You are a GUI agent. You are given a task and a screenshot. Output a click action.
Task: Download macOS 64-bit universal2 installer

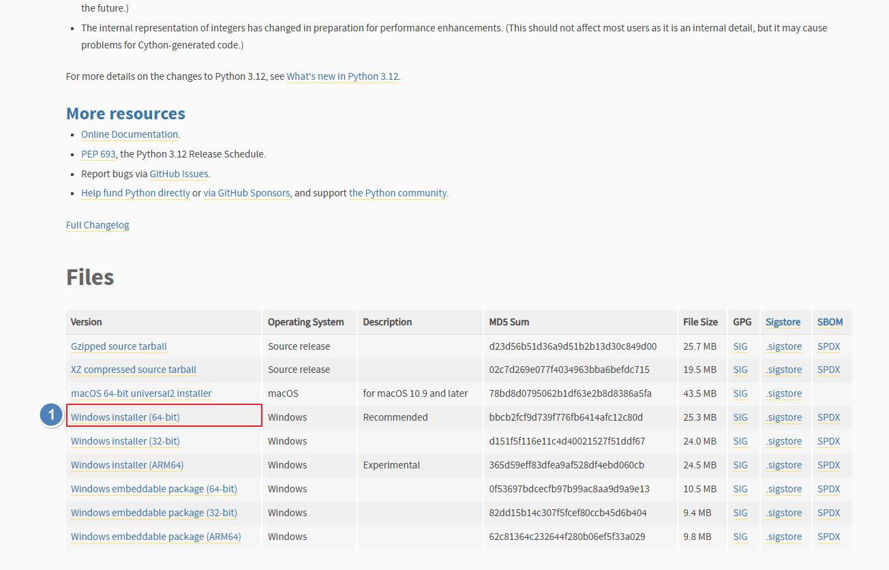[x=141, y=393]
